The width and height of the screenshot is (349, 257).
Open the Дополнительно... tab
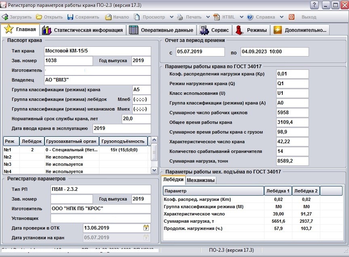click(x=300, y=30)
